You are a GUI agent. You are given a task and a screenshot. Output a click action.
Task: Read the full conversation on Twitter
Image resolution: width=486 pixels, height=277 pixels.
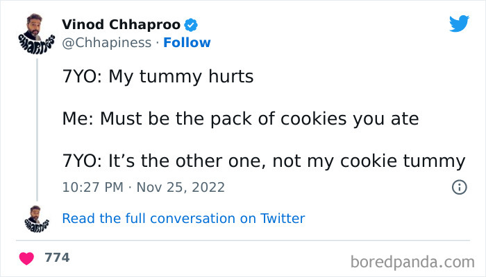pyautogui.click(x=183, y=218)
